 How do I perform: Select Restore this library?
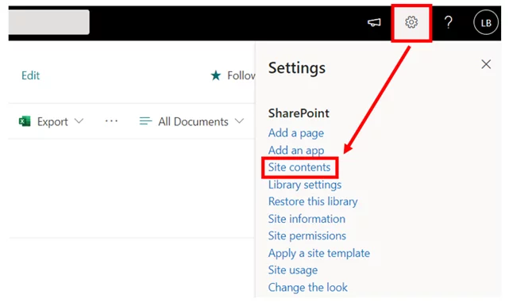(313, 201)
